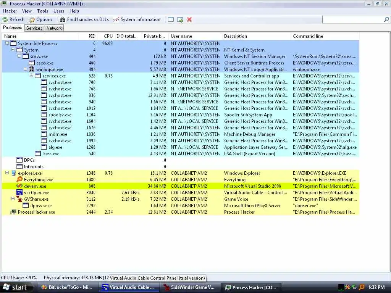Click the Microsoft Visual Studio 2008 description cell
Viewport: 391px width, 293px height.
point(252,186)
